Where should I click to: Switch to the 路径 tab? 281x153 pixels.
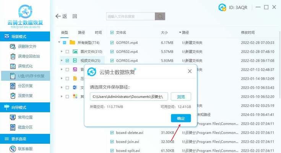tap(81, 33)
